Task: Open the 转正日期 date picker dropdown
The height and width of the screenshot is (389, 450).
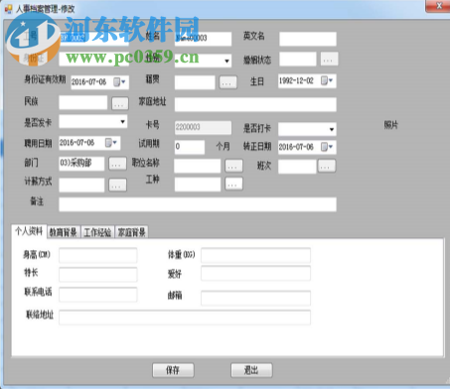Action: [x=327, y=147]
